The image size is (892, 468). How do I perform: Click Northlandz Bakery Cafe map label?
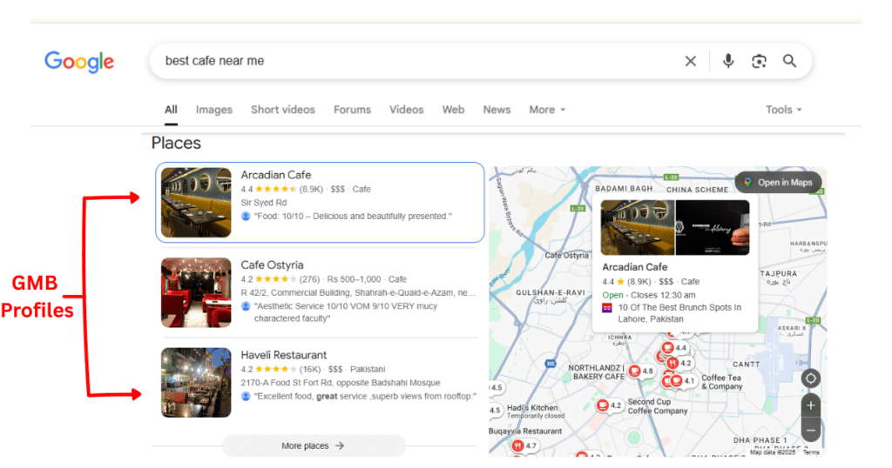click(x=596, y=372)
